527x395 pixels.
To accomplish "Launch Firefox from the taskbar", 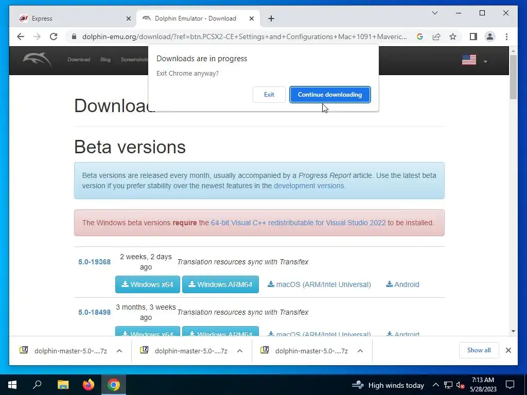I will point(89,385).
